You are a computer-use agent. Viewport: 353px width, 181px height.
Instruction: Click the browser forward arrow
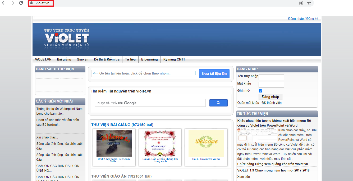[x=12, y=3]
